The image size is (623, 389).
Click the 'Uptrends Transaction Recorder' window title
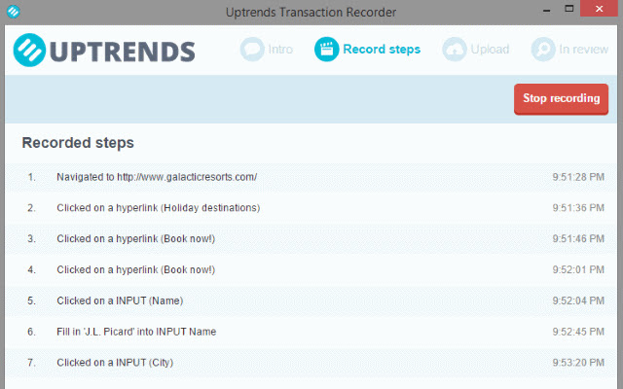pos(311,13)
